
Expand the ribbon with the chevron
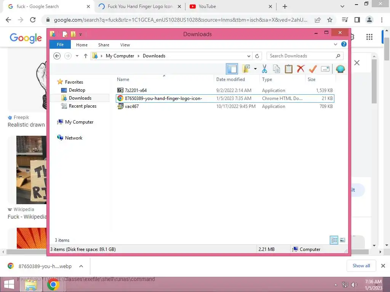335,44
